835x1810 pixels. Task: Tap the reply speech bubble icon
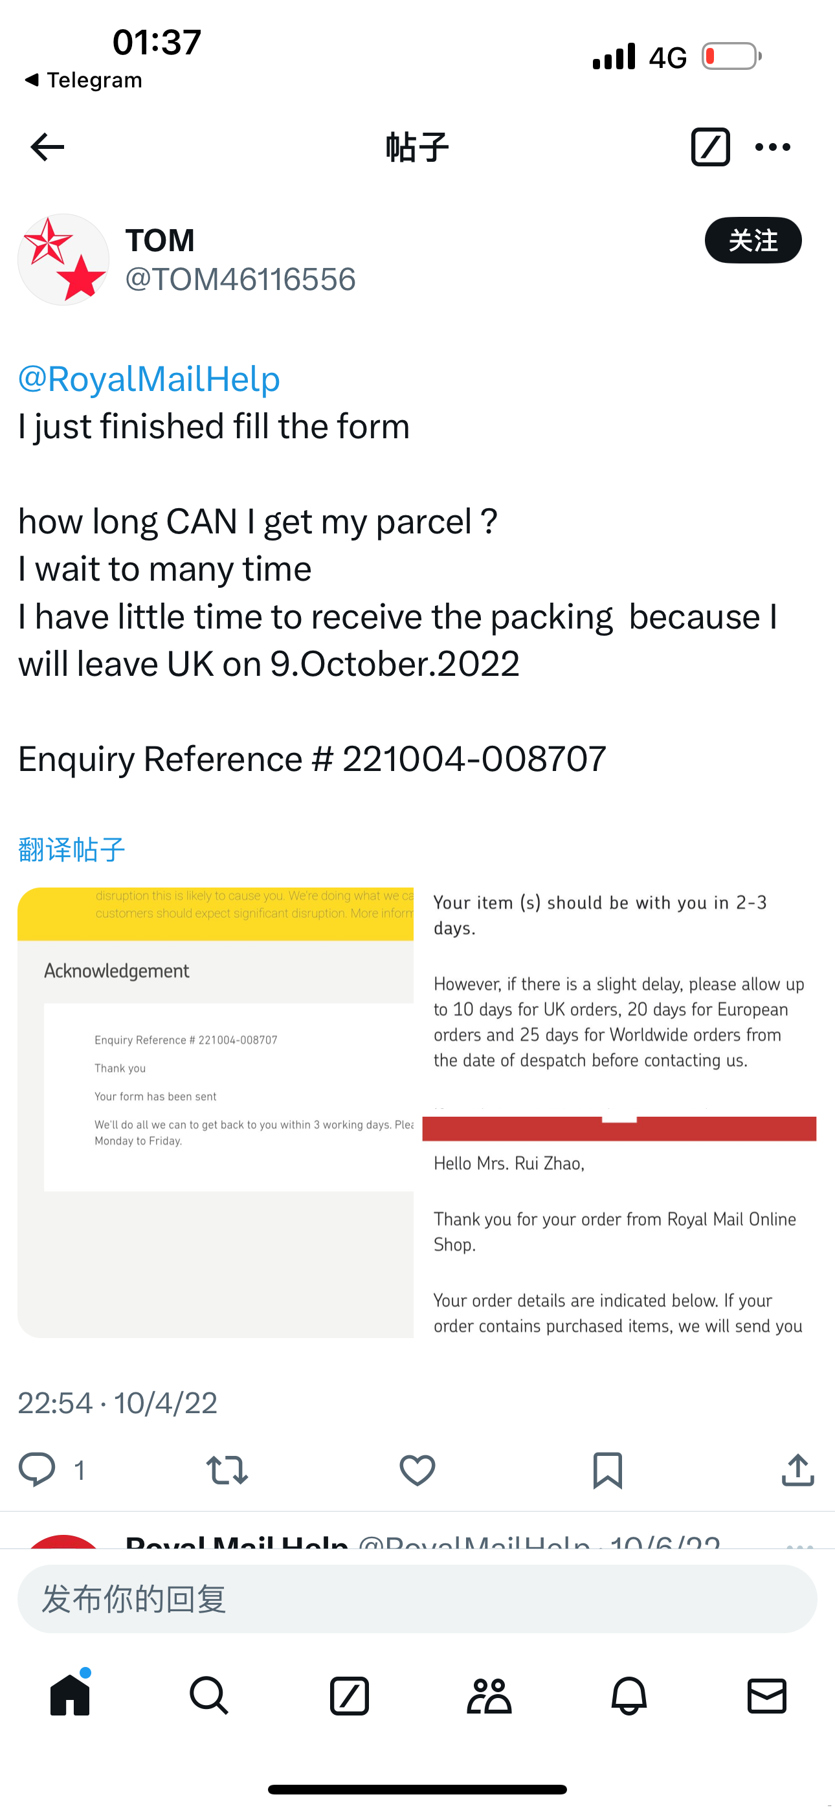point(36,1469)
